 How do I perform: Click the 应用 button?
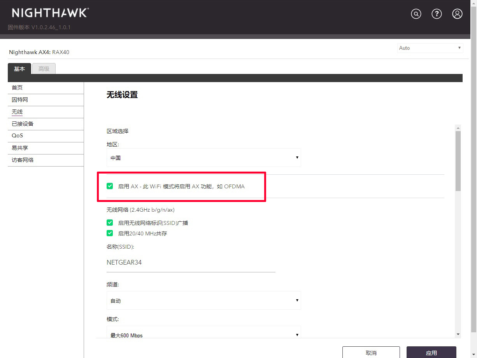click(431, 353)
